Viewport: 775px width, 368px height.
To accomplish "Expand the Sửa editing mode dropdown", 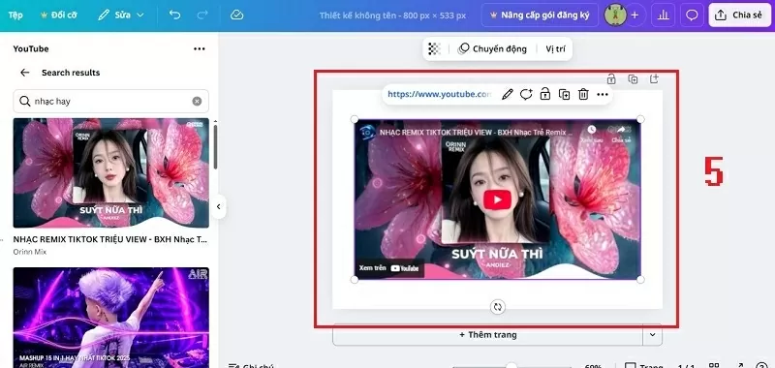I will (120, 15).
